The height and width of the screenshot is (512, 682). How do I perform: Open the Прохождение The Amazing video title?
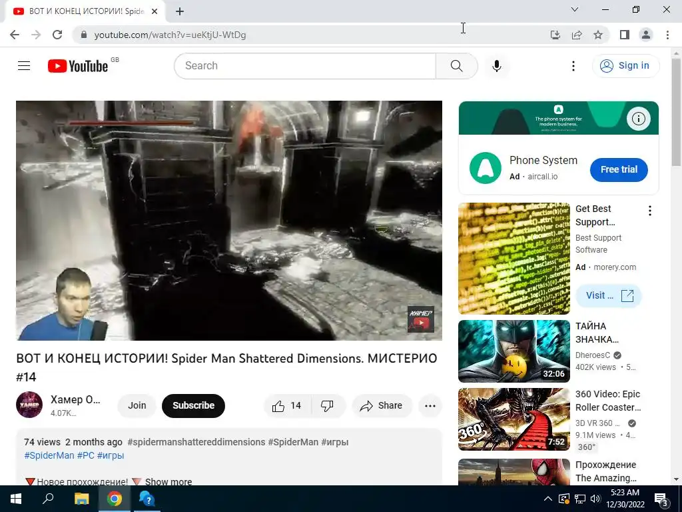pos(606,471)
